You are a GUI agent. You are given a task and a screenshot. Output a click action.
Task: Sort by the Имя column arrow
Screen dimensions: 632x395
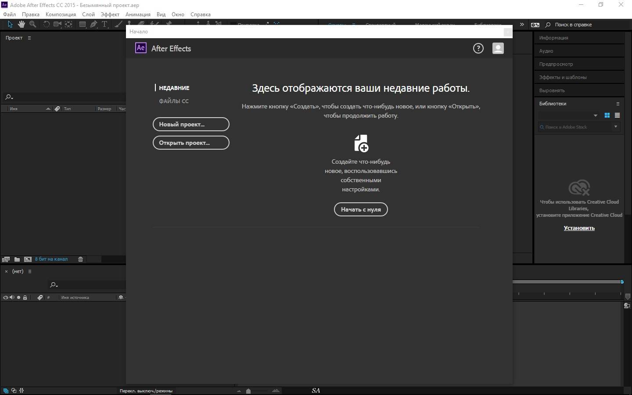[48, 109]
